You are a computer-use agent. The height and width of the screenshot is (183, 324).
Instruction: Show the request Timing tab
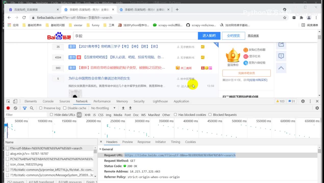pos(176,142)
